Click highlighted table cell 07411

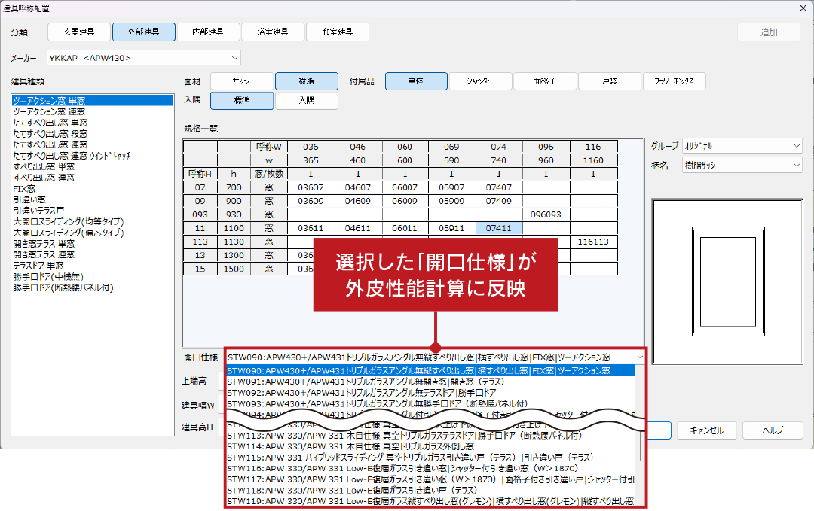pyautogui.click(x=499, y=228)
